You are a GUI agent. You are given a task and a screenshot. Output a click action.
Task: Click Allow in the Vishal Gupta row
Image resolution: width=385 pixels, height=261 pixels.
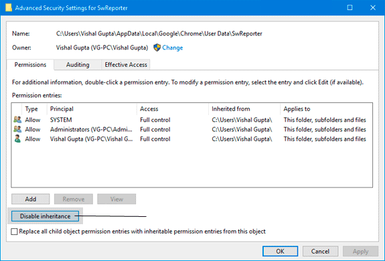(32, 139)
